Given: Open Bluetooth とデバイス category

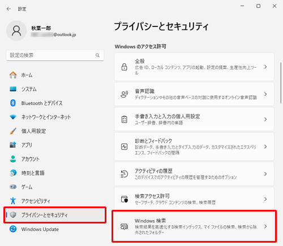Looking at the screenshot, I should pyautogui.click(x=55, y=103).
